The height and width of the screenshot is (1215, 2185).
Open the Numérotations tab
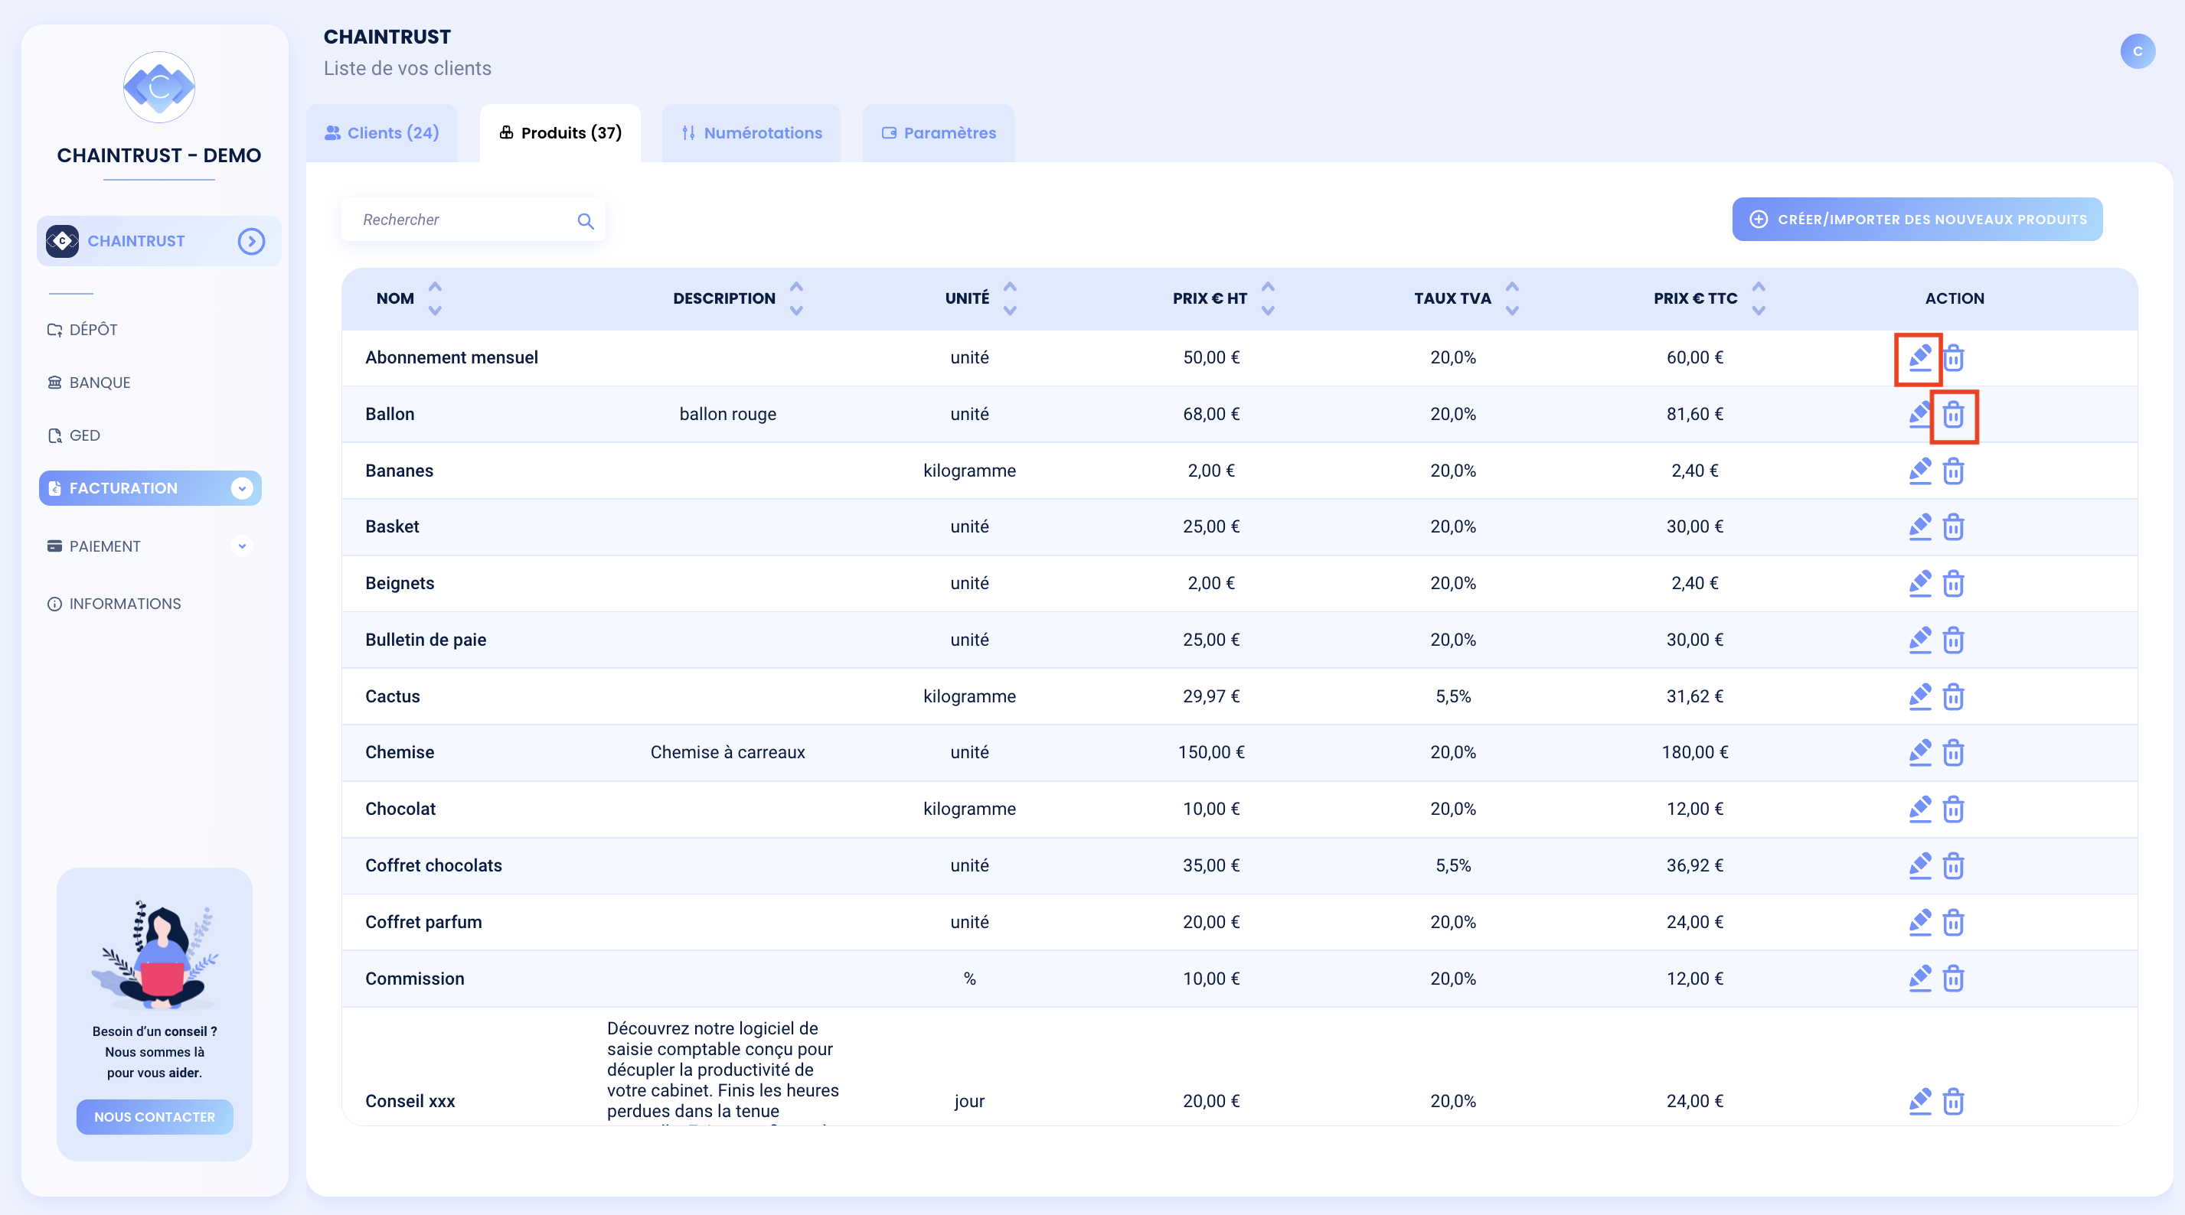coord(752,133)
